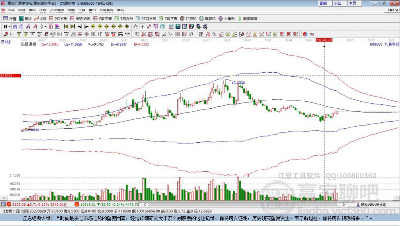Launch the 赢家轮 wheel tool
400x226 pixels.
(x=207, y=19)
